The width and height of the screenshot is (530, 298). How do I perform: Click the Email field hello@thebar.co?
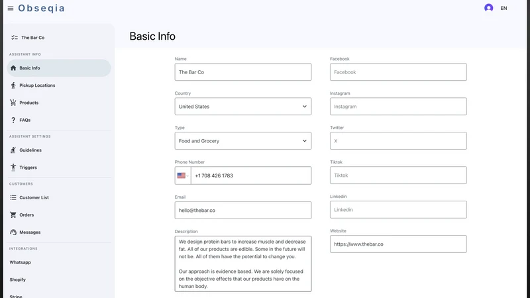tap(243, 210)
